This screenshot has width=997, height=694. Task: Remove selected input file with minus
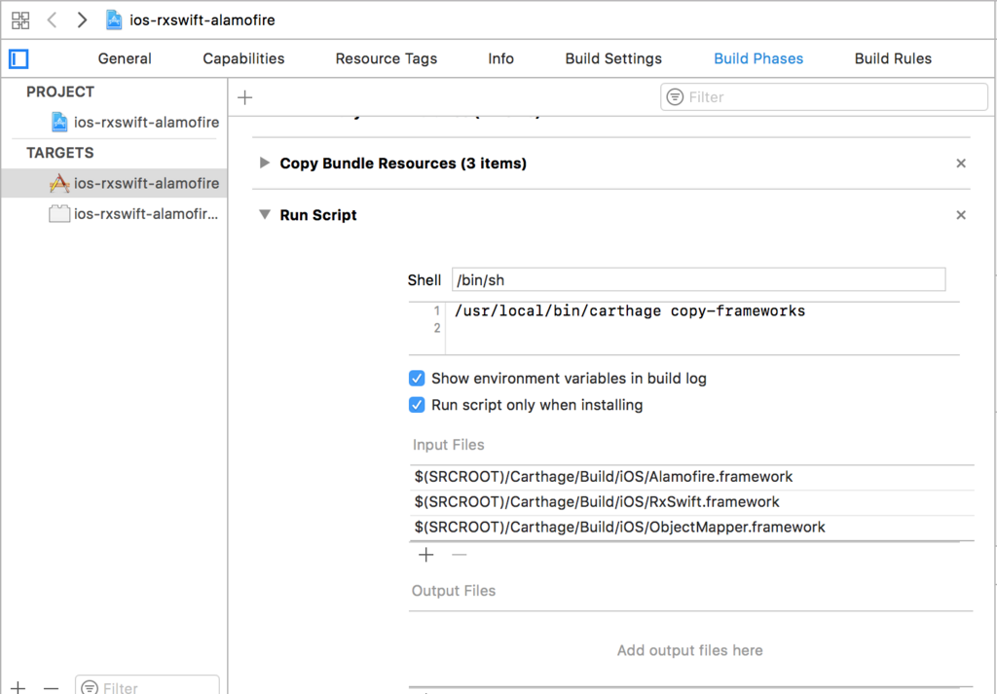[x=460, y=555]
